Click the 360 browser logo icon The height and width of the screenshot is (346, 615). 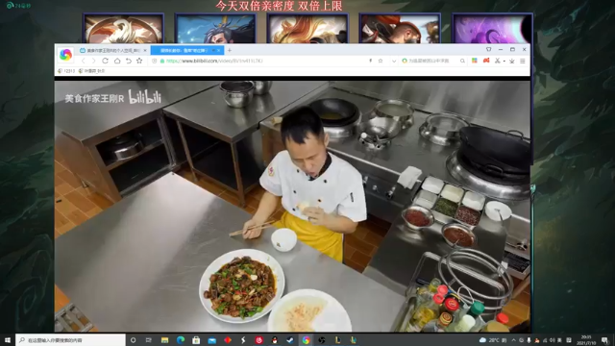(x=65, y=55)
